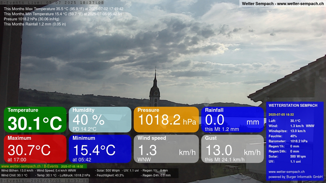The height and width of the screenshot is (183, 326).
Task: Click the Pressure 1018.2 hPa orange tile
Action: (x=166, y=119)
